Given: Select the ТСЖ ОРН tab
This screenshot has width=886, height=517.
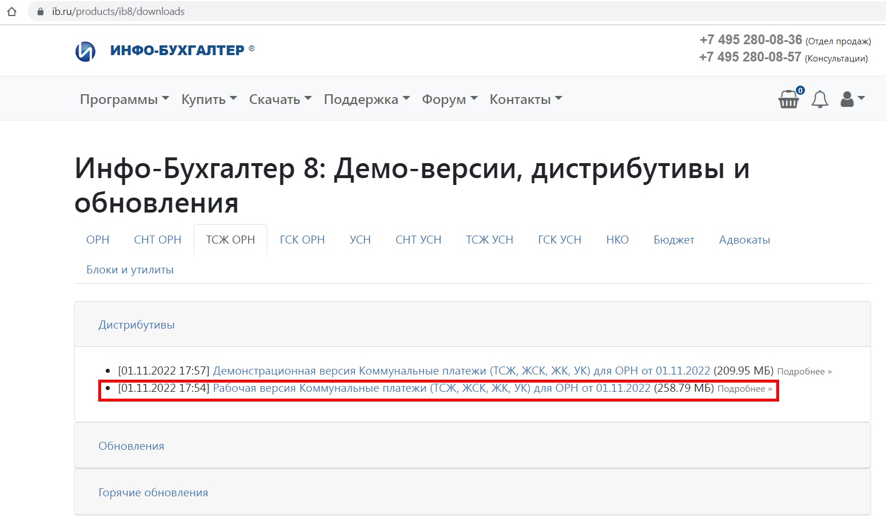Looking at the screenshot, I should pyautogui.click(x=230, y=240).
